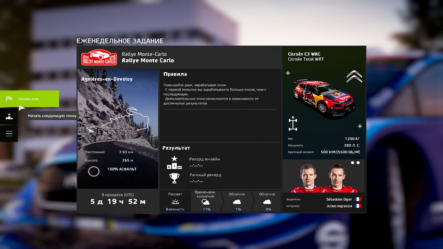Click the plus icon below the car

point(360,126)
